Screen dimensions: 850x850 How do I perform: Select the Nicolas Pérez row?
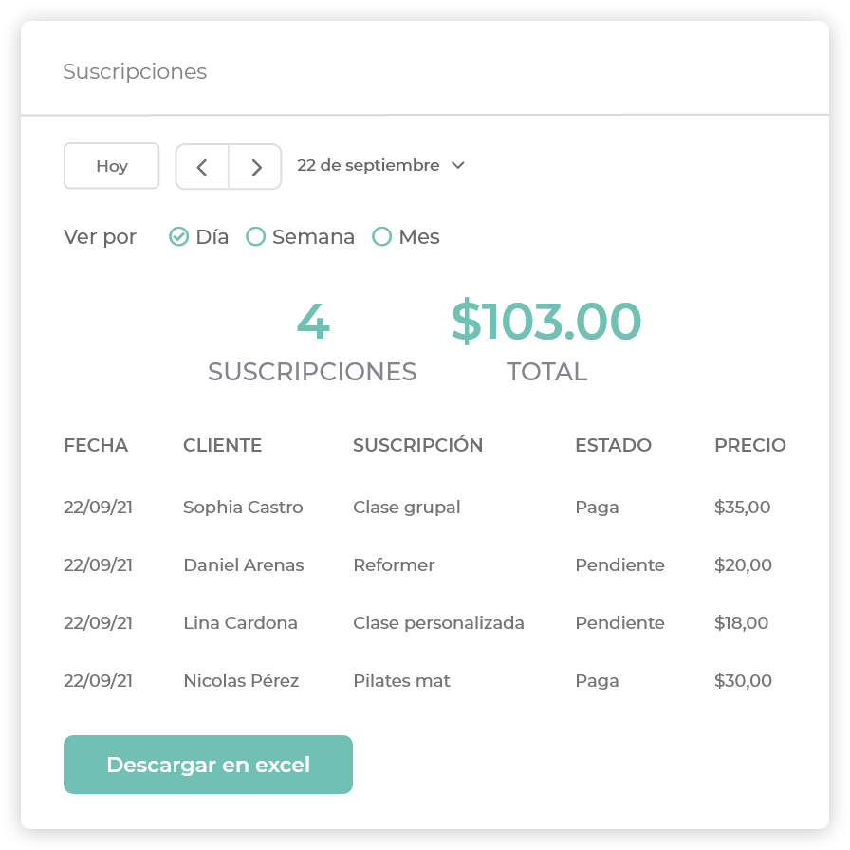coord(241,681)
